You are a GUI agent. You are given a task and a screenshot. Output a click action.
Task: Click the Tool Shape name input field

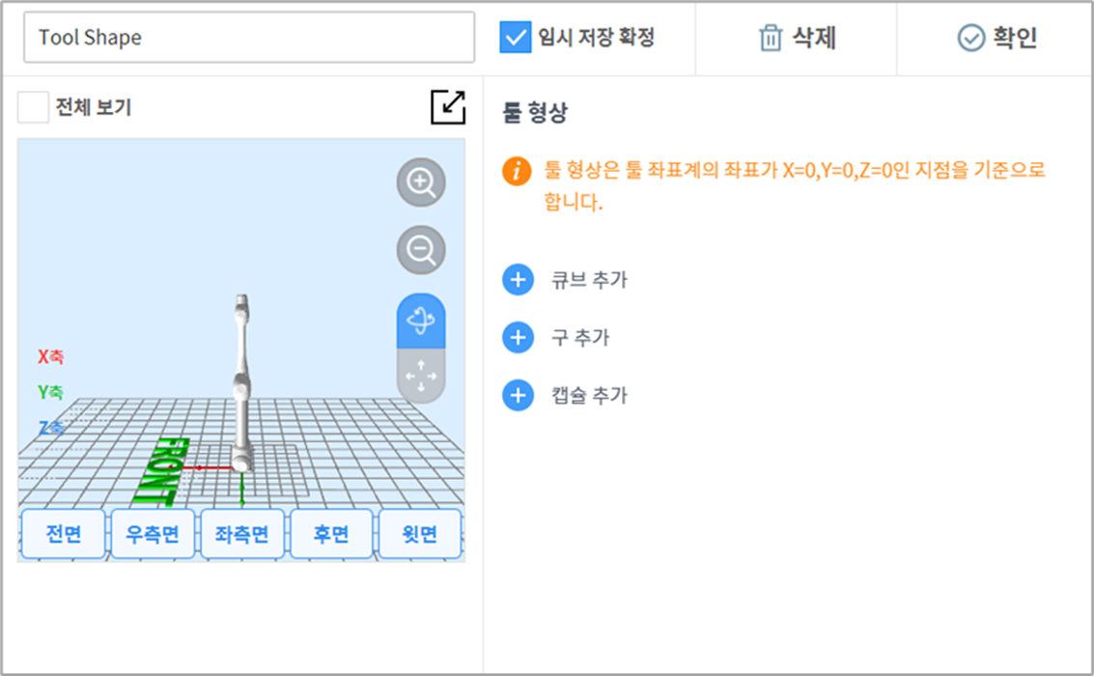pyautogui.click(x=246, y=39)
